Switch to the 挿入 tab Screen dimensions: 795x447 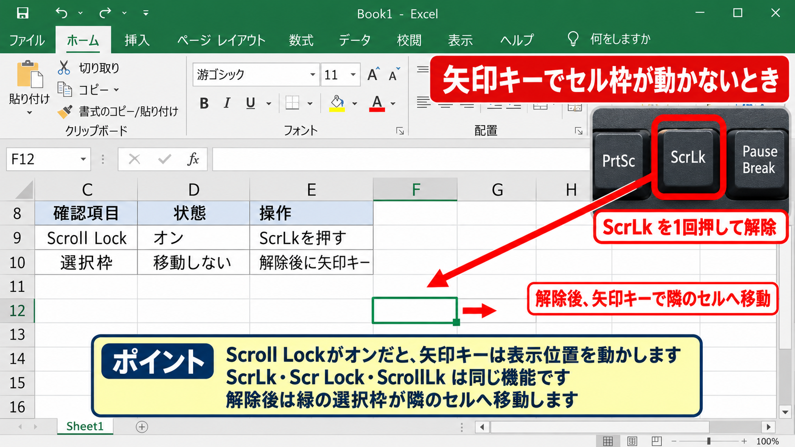tap(137, 40)
